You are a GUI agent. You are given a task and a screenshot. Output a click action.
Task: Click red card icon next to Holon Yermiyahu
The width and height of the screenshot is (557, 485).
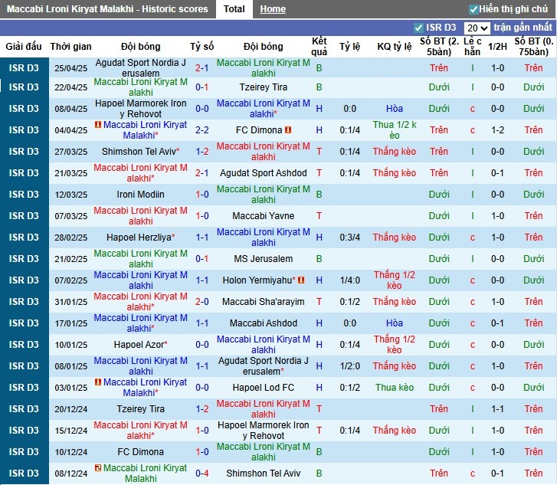tap(301, 280)
